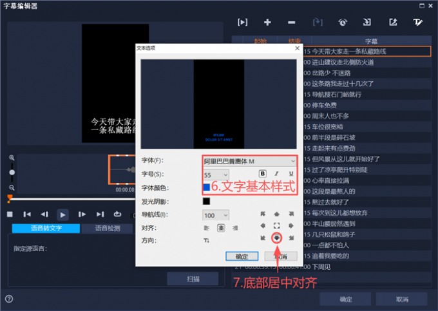
Task: Click the 扫描 button
Action: coord(193,279)
